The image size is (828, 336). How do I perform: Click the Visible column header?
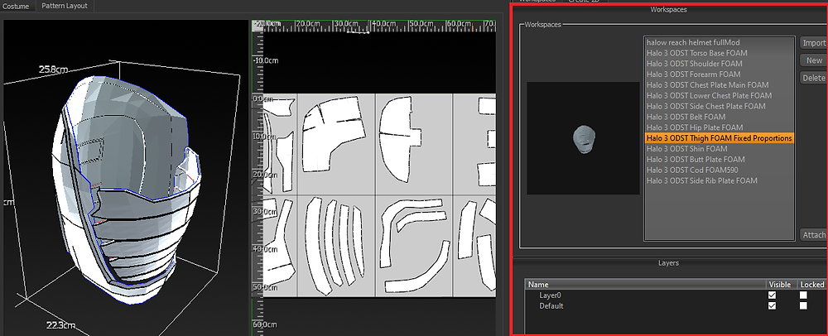point(780,285)
